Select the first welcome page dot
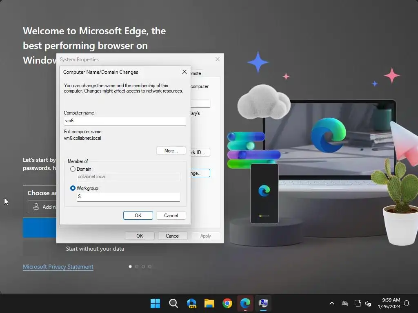The image size is (418, 313). click(x=130, y=267)
